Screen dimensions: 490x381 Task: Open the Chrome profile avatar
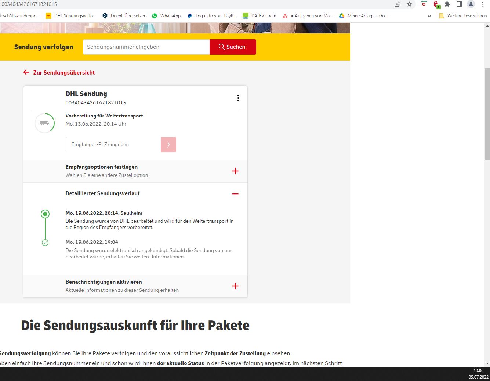[471, 4]
